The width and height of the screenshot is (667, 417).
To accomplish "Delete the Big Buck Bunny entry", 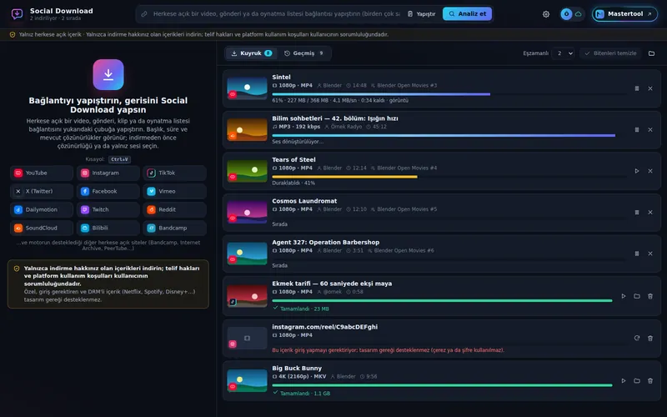I will coord(650,381).
